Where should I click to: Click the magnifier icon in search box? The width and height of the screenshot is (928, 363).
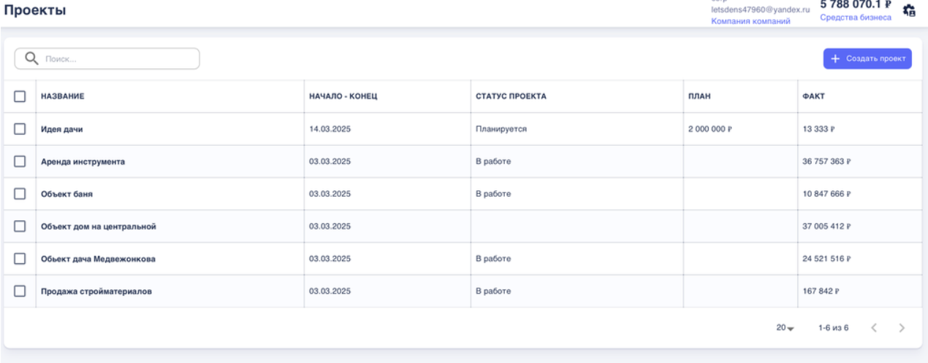pos(31,59)
